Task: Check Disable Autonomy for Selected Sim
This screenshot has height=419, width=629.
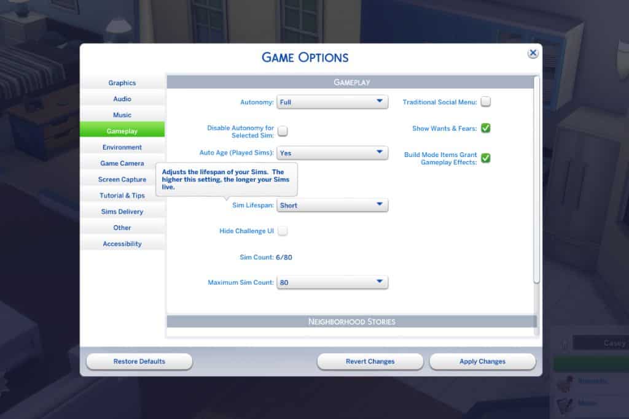Action: point(283,131)
